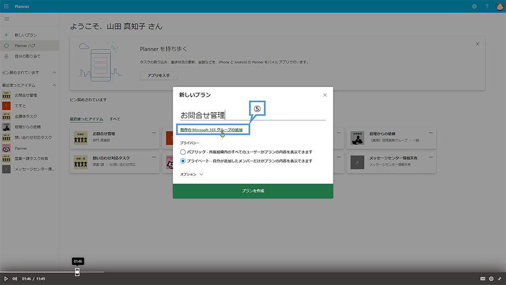Collapse 最近使ったアイテム sidebar chevron
Viewport: 506px width, 285px height.
[x=54, y=85]
